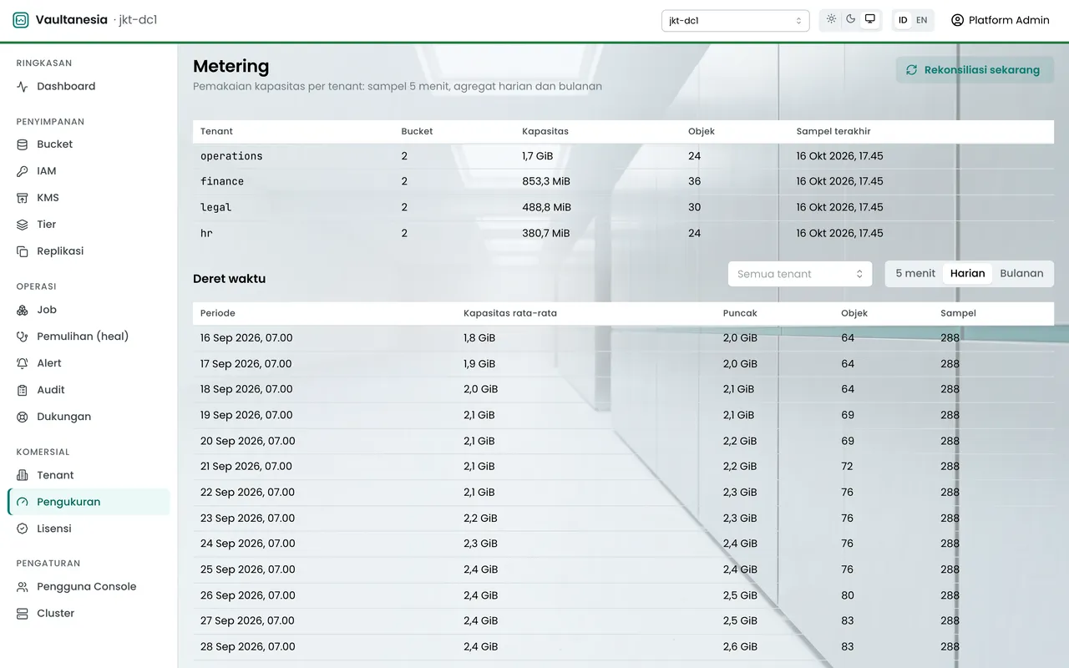Click the Replikasi copy icon
This screenshot has width=1069, height=668.
click(23, 251)
